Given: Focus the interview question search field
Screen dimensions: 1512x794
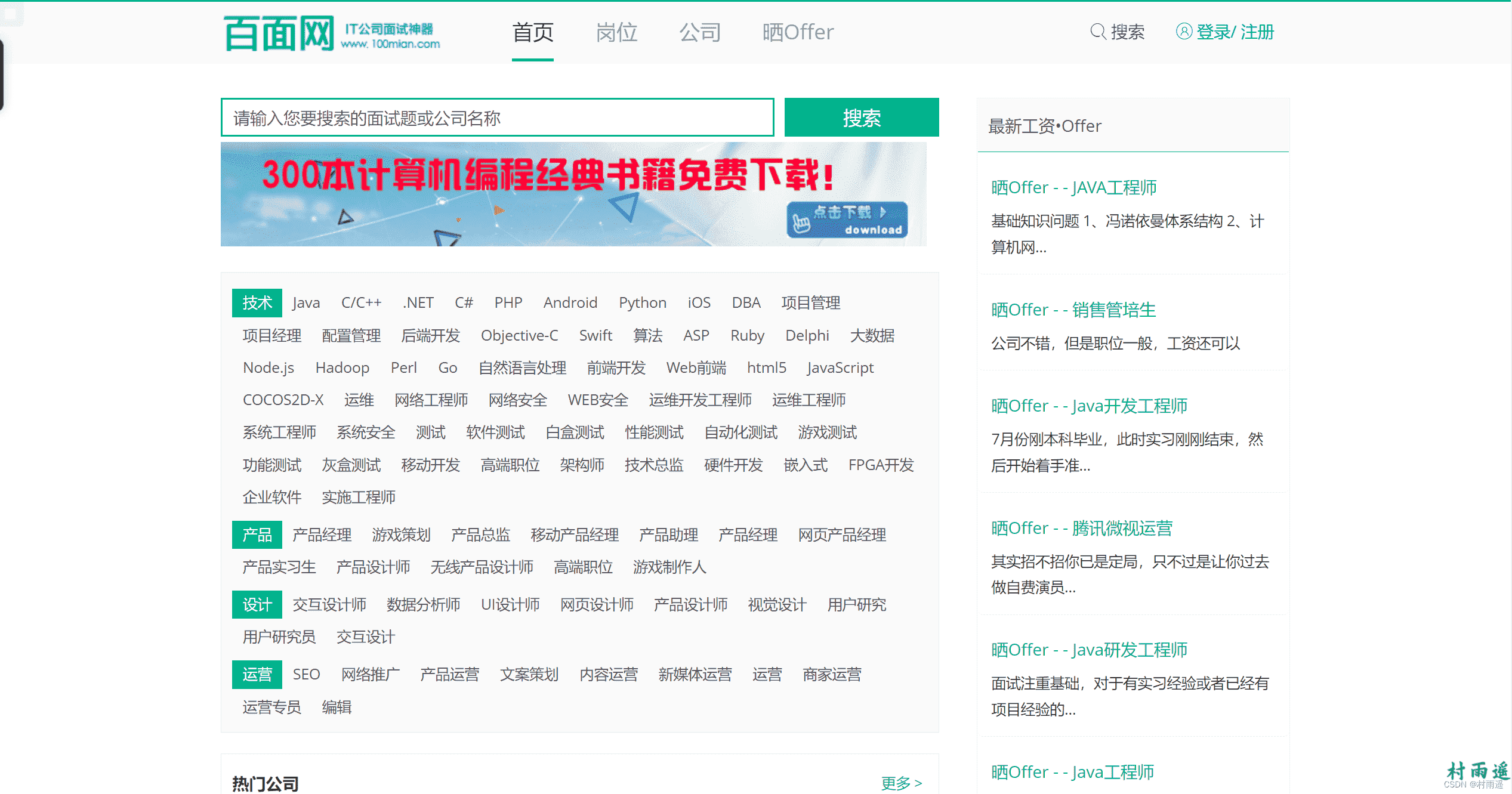Looking at the screenshot, I should click(497, 118).
